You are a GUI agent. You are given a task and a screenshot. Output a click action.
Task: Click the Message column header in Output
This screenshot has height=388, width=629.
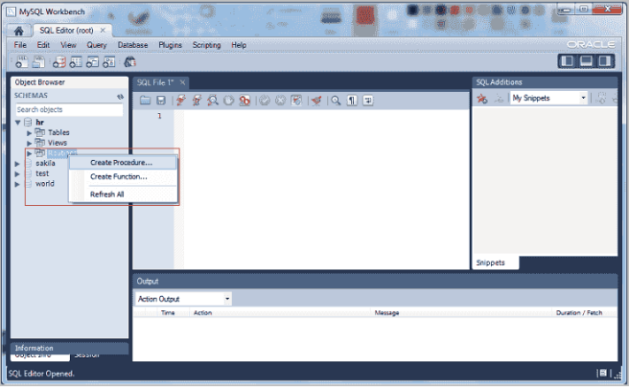(386, 312)
